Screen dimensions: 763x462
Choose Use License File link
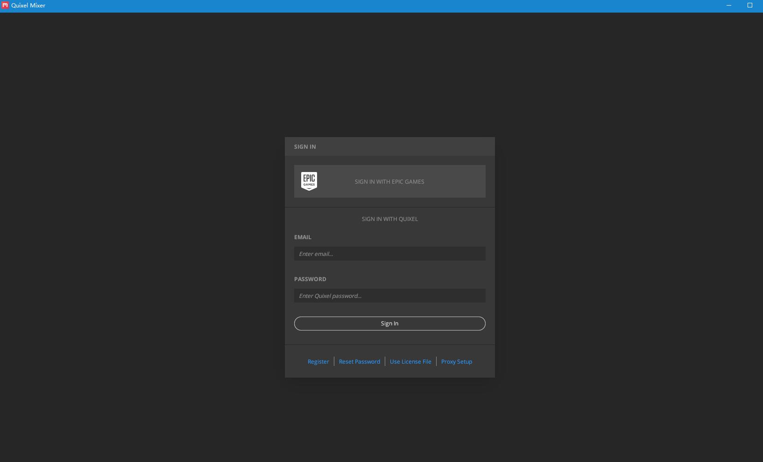[410, 362]
